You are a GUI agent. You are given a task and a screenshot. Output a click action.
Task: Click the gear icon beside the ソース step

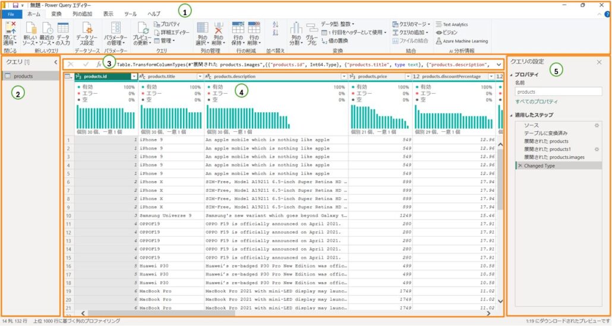(597, 126)
